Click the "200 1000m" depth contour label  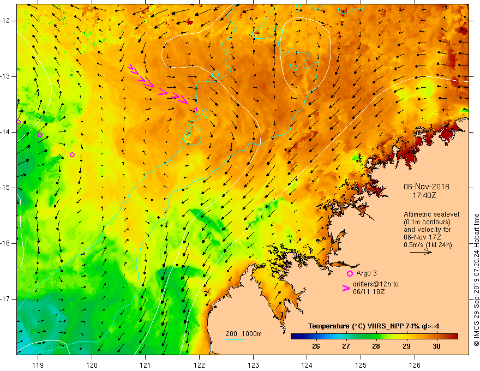coord(244,334)
